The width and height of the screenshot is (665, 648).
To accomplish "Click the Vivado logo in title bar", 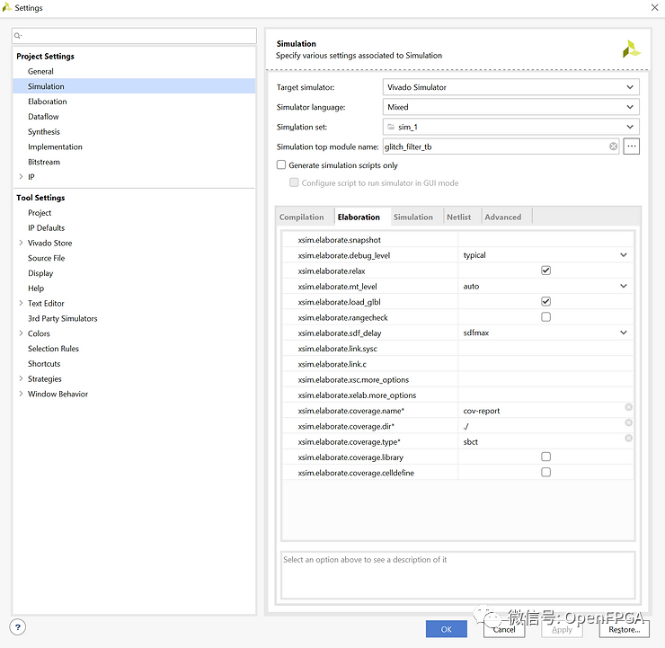I will [8, 8].
